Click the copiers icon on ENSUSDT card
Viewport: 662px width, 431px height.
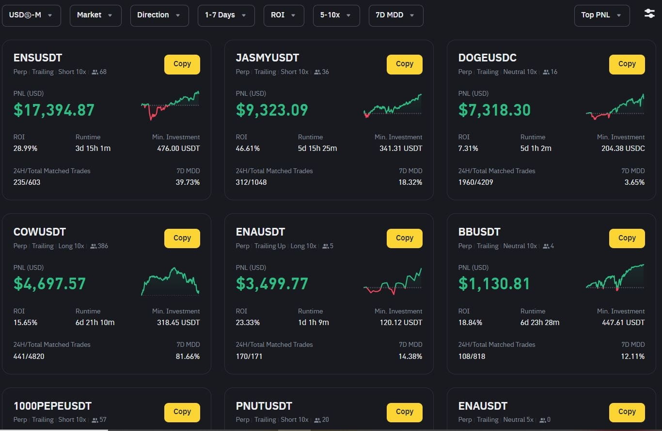click(95, 72)
